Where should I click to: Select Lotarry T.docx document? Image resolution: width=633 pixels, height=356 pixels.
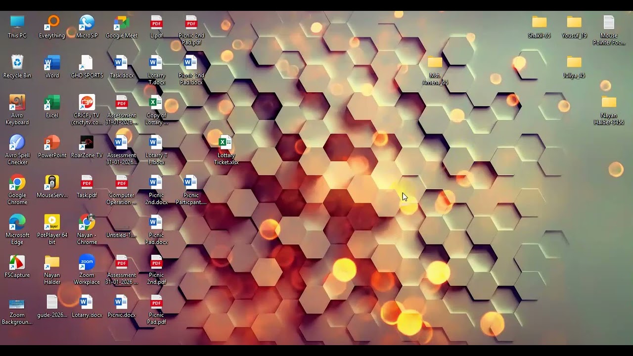(x=156, y=70)
